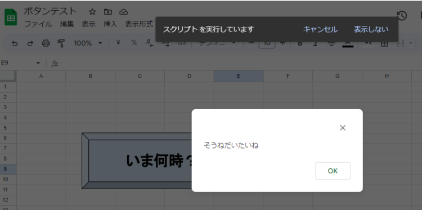This screenshot has height=210, width=422.
Task: Open the font family dropdown
Action: coord(217,43)
